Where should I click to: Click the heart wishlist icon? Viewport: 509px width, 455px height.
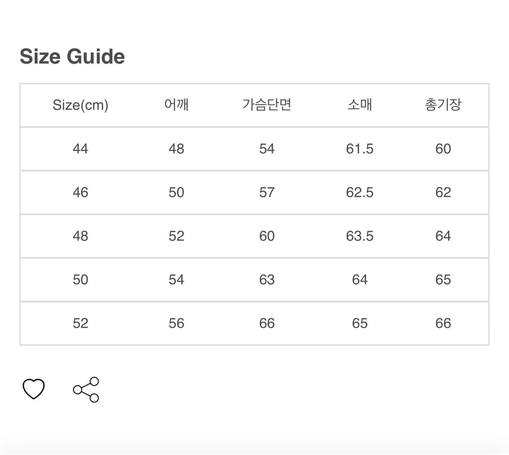coord(33,389)
